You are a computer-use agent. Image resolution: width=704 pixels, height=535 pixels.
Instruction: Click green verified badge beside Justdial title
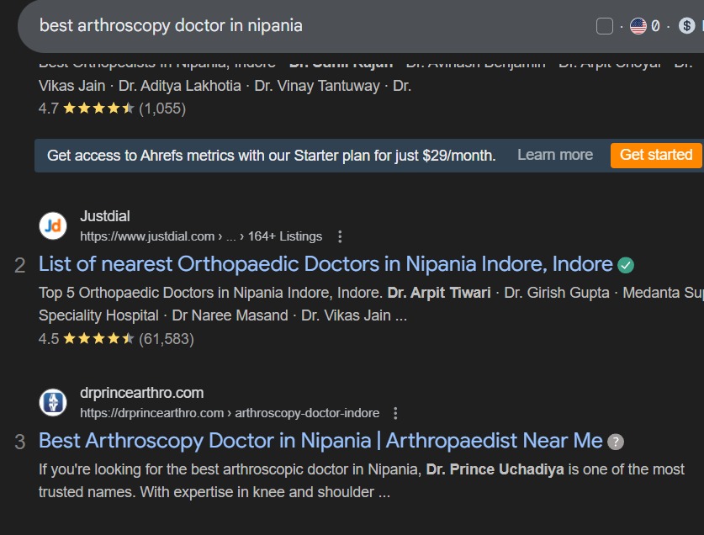coord(626,265)
